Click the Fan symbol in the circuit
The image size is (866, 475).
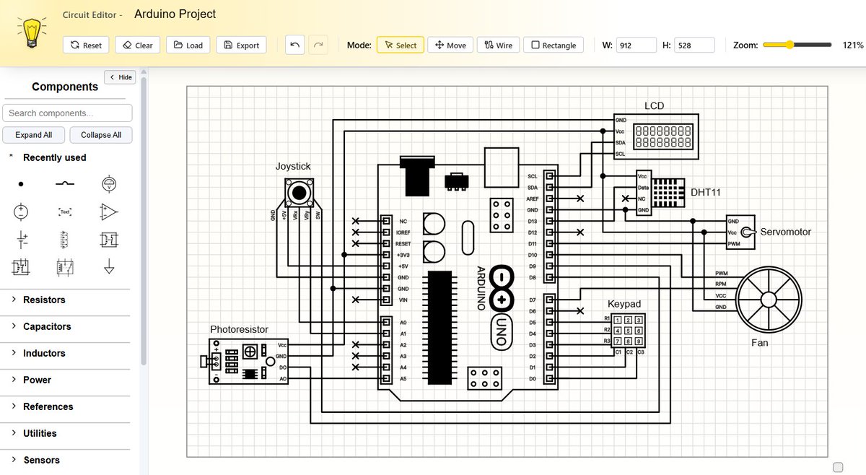coord(769,298)
